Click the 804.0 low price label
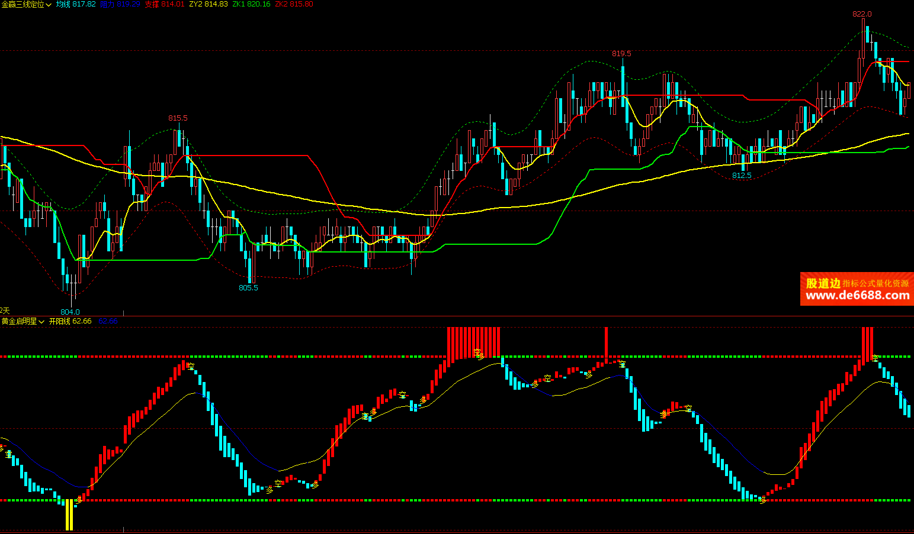Screen dimensions: 914x534 pyautogui.click(x=70, y=312)
